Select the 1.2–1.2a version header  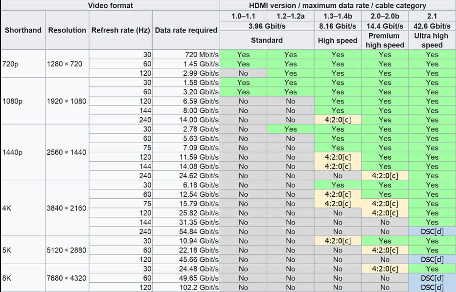[x=291, y=16]
